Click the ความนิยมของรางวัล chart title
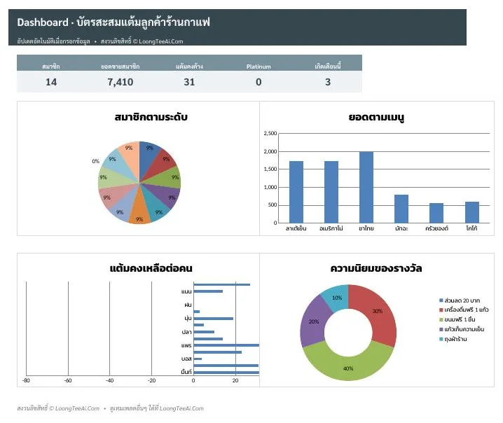The image size is (503, 423). pos(376,268)
